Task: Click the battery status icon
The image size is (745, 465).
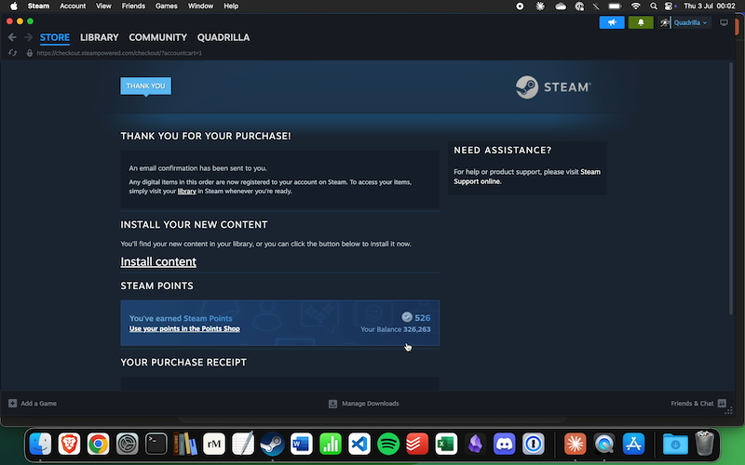Action: point(615,7)
